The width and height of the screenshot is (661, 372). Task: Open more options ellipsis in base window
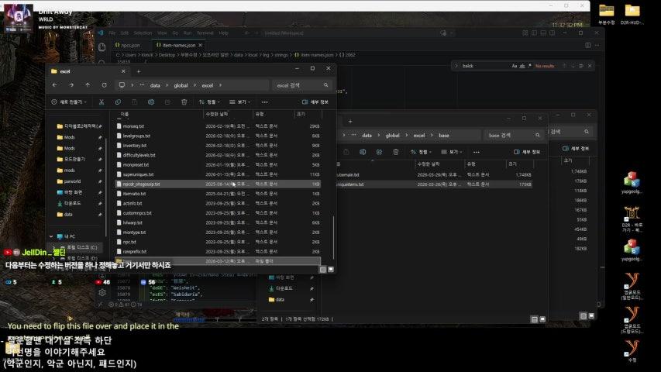477,152
